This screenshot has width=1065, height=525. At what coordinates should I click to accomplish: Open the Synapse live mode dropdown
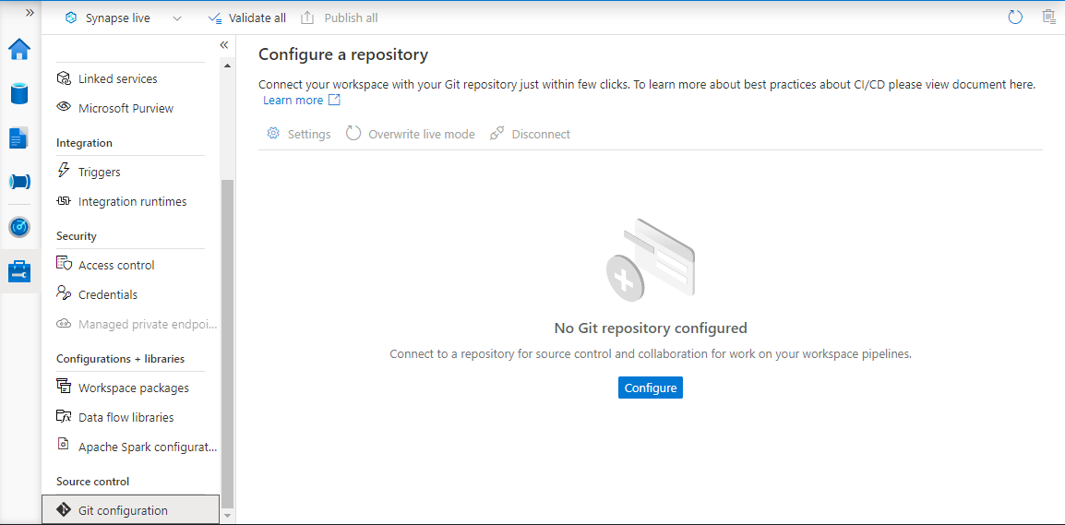[124, 18]
